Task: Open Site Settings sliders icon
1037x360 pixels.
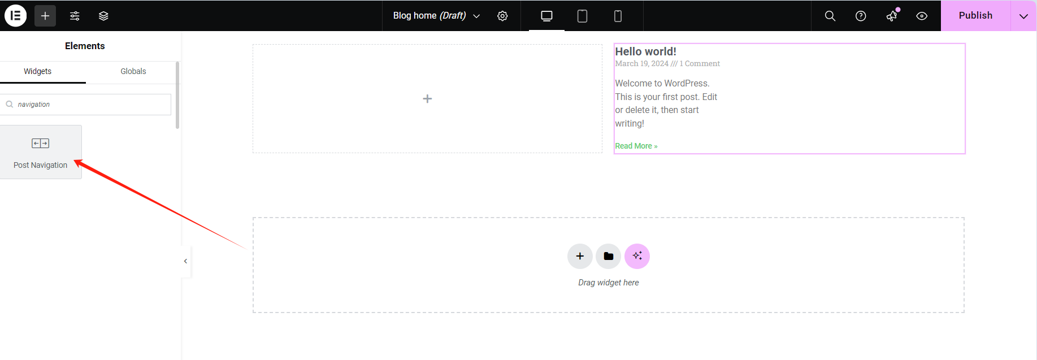Action: click(x=75, y=16)
